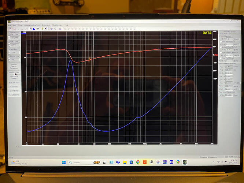Click the toolbar icon right of the blue graph icon
The width and height of the screenshot is (244, 183).
tap(38, 29)
